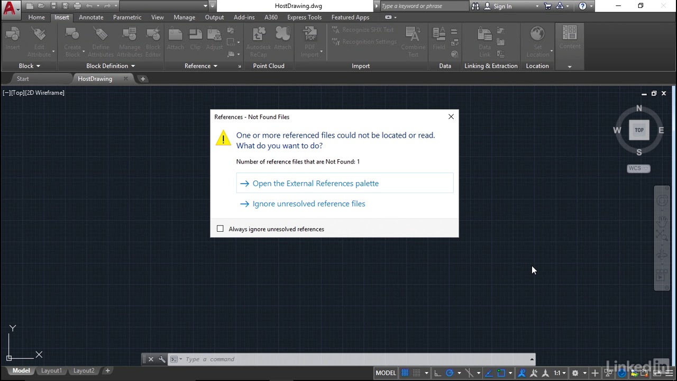Expand the Block panel dropdown
Viewport: 677px width, 381px height.
pos(29,66)
